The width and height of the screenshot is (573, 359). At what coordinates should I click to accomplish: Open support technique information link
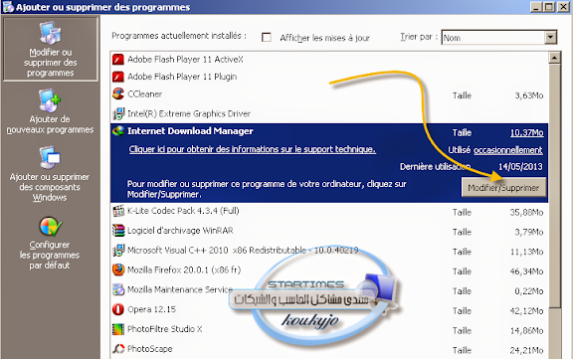252,149
